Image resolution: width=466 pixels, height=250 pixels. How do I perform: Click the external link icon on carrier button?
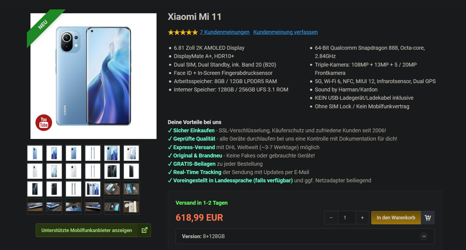pos(144,230)
